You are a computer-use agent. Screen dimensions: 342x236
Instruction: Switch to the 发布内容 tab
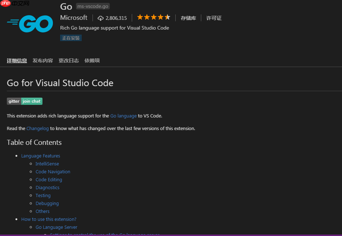coord(43,61)
